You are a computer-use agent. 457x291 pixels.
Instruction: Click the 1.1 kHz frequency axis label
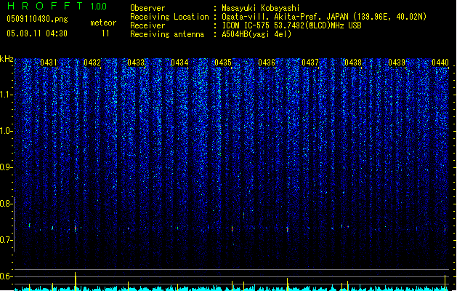6,95
